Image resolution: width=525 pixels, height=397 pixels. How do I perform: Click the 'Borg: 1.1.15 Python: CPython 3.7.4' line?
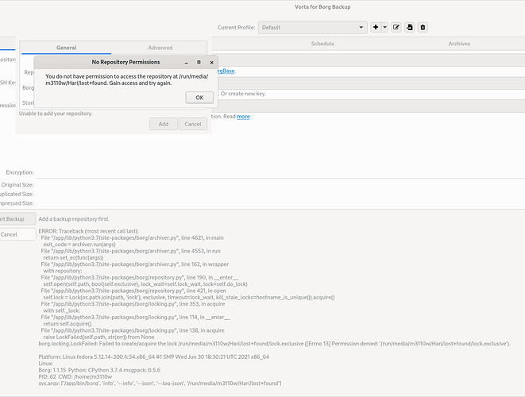[99, 370]
